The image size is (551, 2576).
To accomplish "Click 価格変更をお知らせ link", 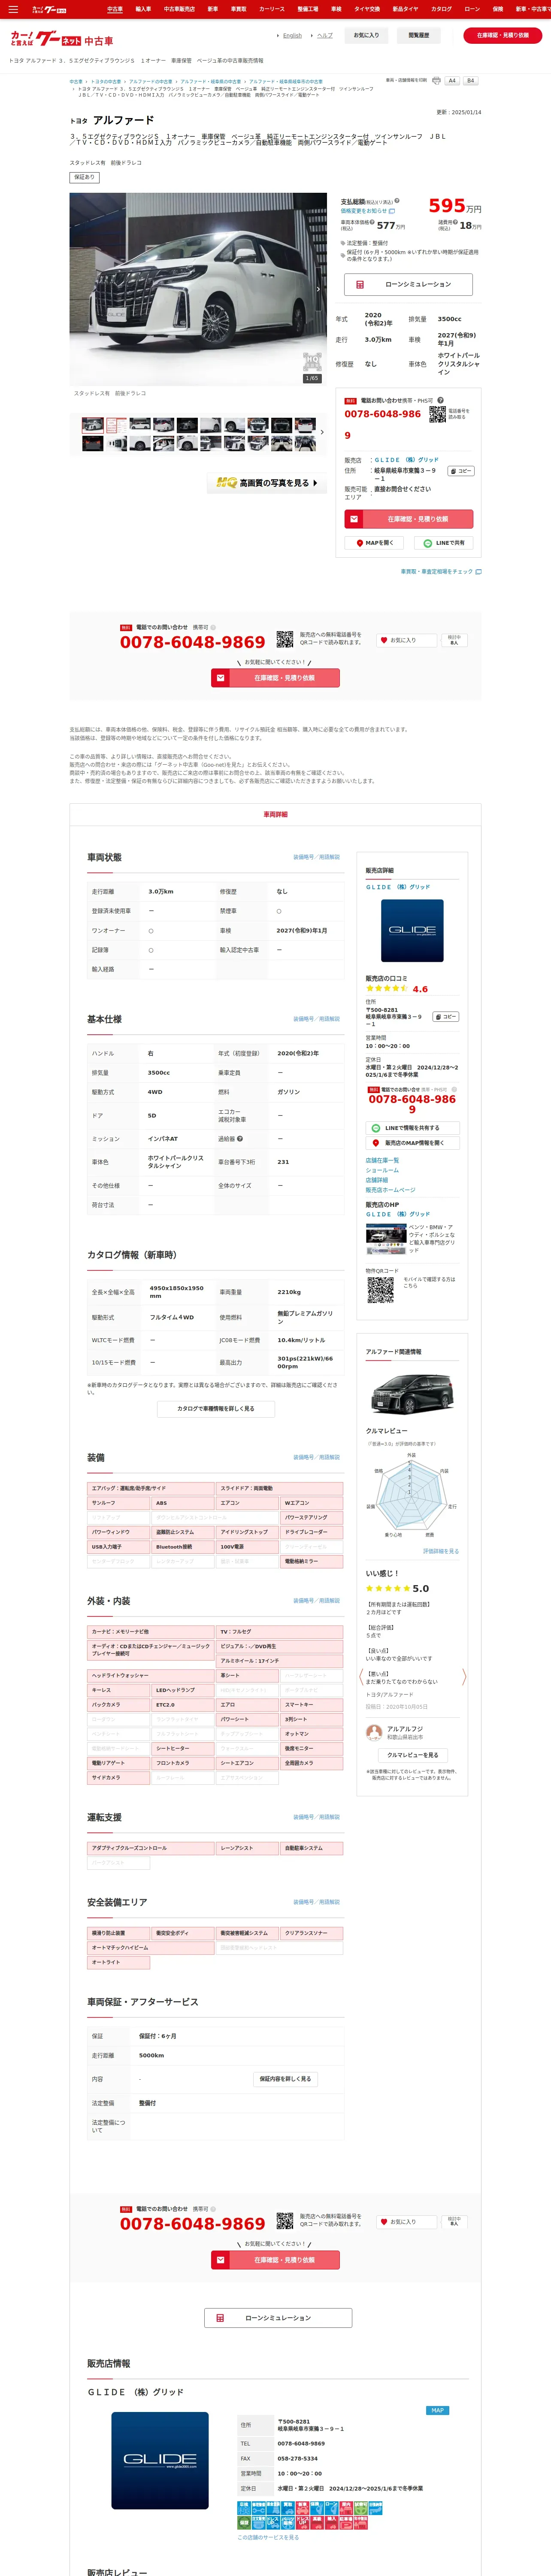I will [368, 211].
